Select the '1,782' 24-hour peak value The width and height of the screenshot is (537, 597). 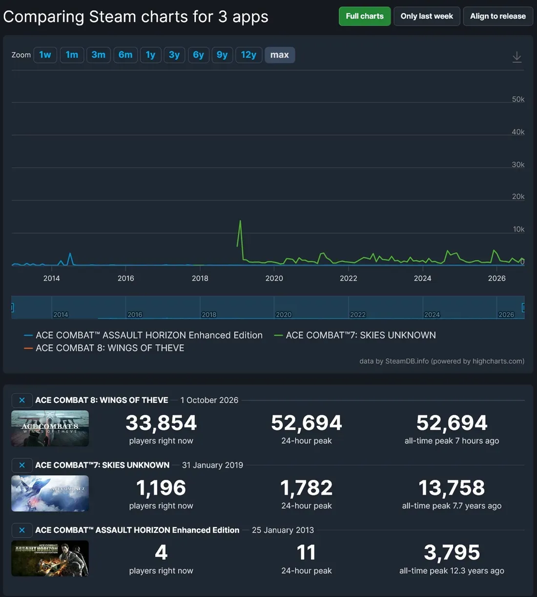tap(307, 487)
